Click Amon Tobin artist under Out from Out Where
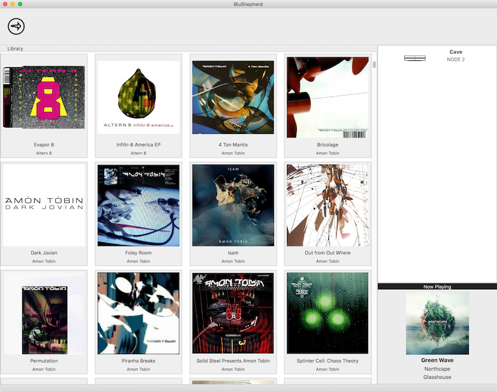497x392 pixels. tap(328, 261)
